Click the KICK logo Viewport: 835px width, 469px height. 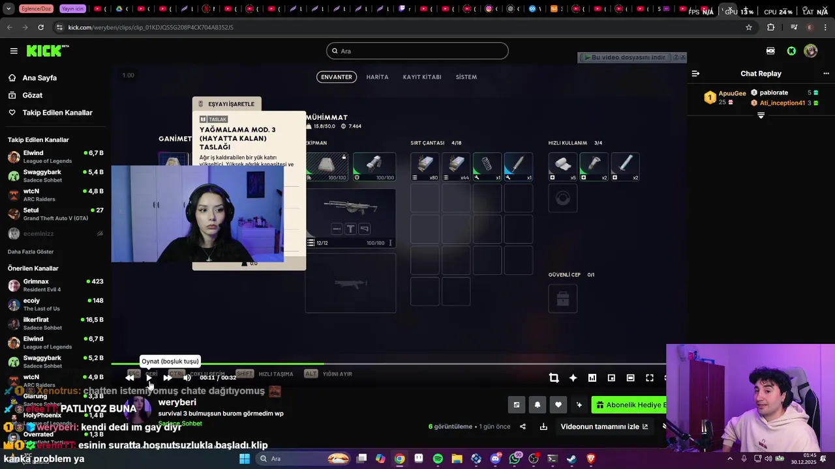point(47,51)
